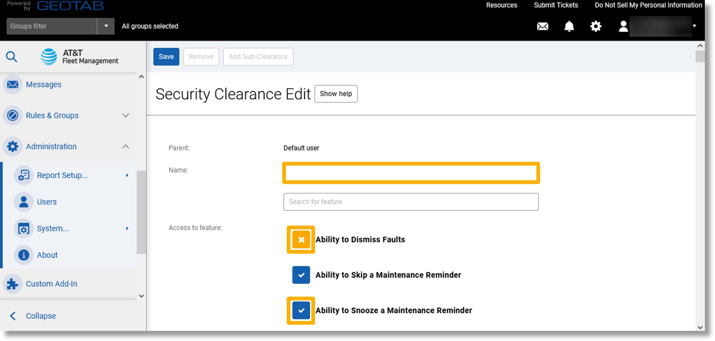Viewport: 715px width, 341px height.
Task: Click the About info icon
Action: pyautogui.click(x=24, y=255)
